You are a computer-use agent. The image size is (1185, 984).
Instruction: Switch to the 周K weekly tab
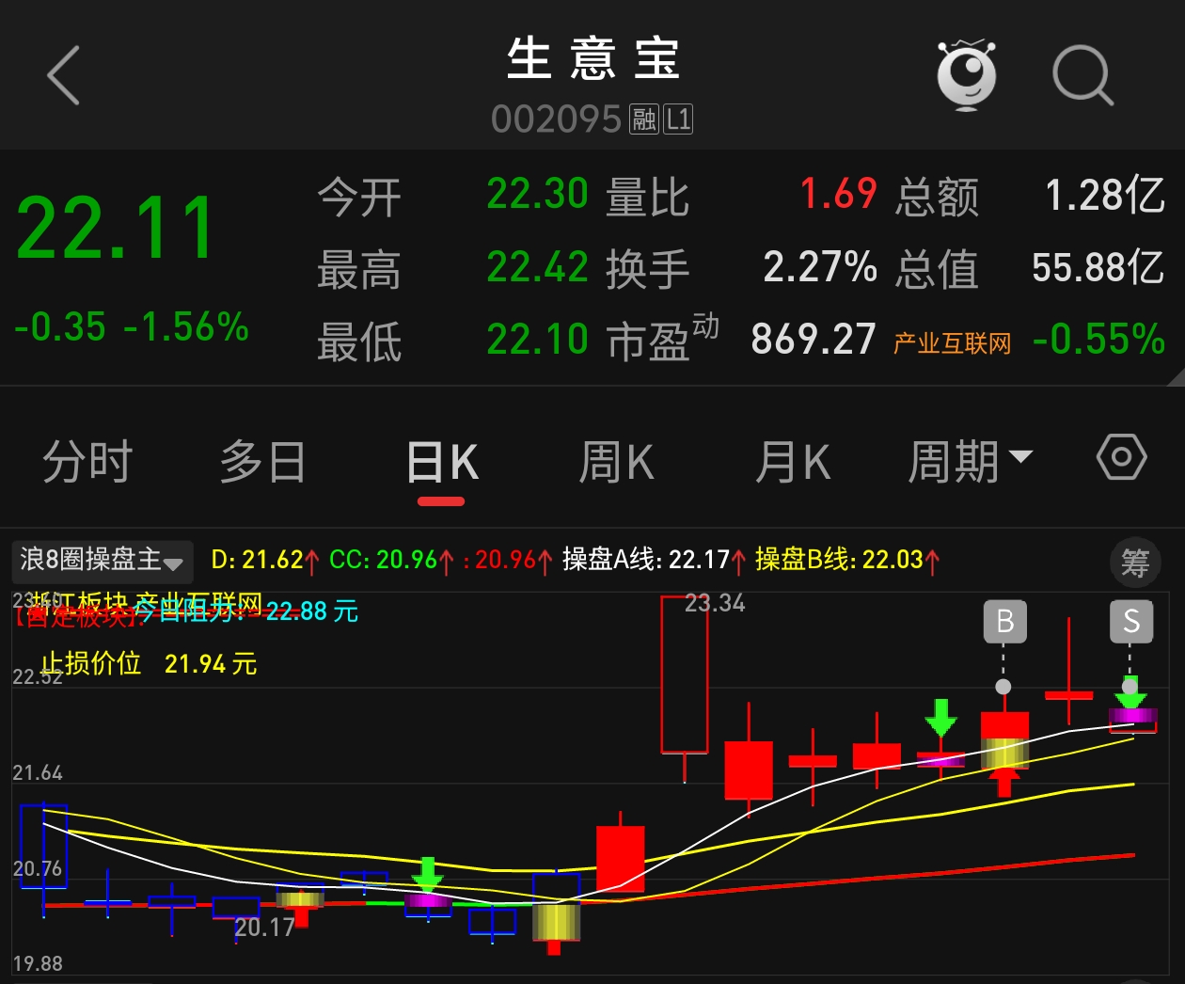click(x=616, y=462)
